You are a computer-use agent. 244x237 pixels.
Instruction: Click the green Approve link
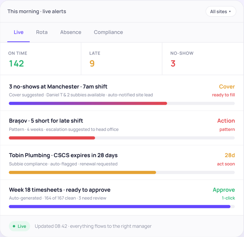(x=224, y=190)
